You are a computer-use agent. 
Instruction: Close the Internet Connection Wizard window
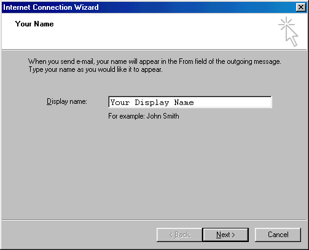tap(301, 7)
